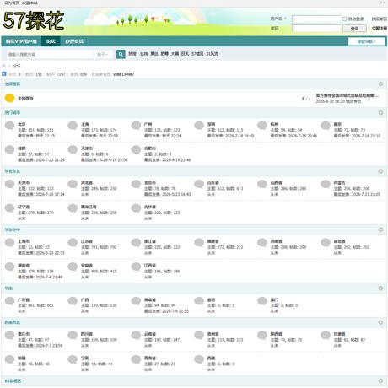
Task: Open the 西南西北 category header link
Action: 13,322
